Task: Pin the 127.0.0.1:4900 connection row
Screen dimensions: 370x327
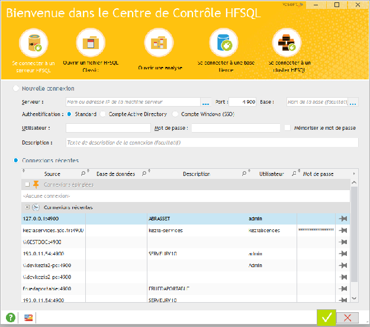Action: (343, 219)
